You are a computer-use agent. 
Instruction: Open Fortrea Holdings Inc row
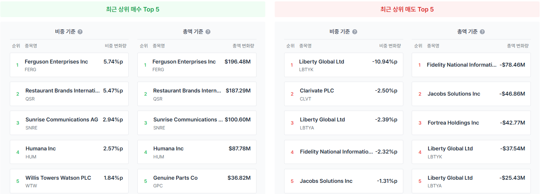point(471,123)
